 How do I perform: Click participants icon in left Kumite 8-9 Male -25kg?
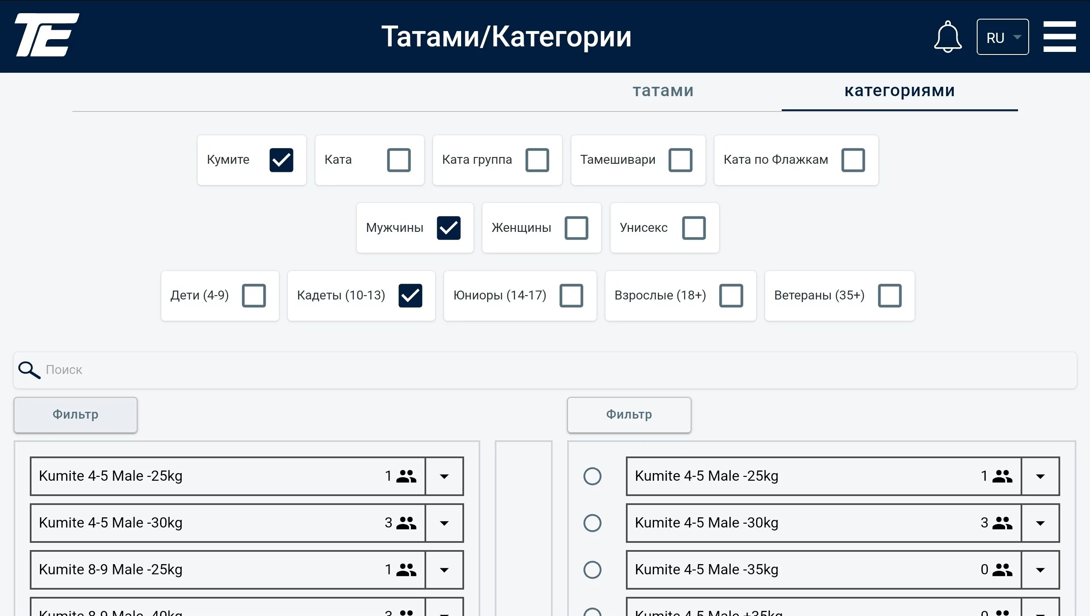[x=406, y=570]
